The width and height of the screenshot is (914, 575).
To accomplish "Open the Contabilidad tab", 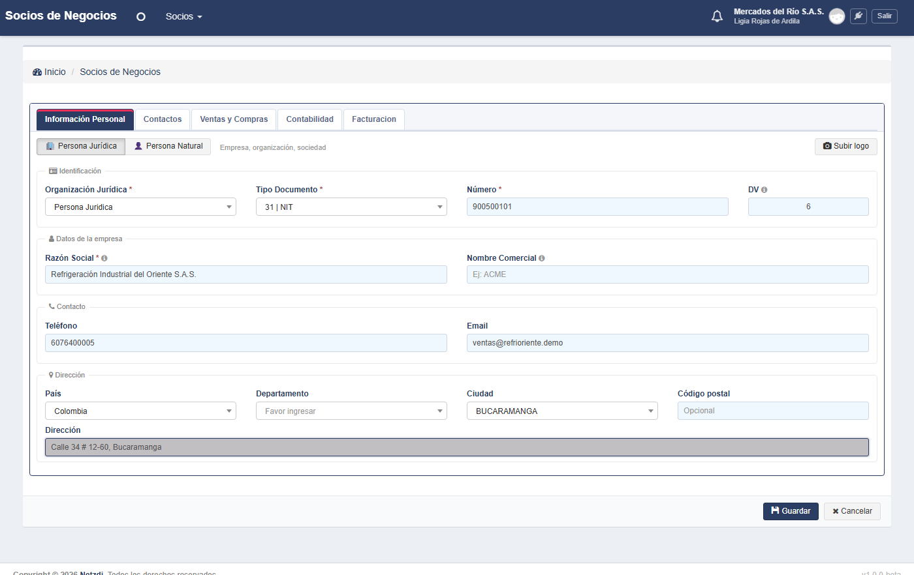I will (309, 119).
